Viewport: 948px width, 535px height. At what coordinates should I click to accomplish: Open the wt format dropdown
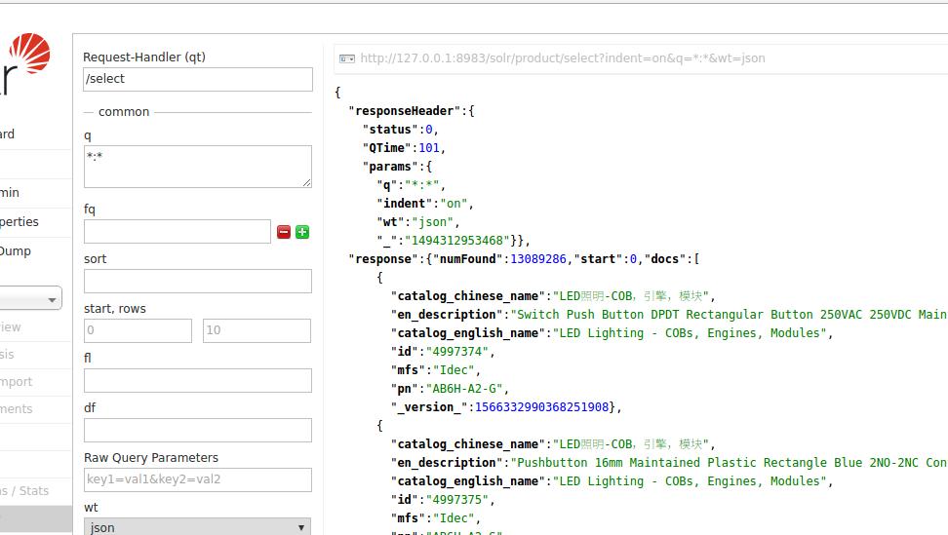[x=197, y=527]
